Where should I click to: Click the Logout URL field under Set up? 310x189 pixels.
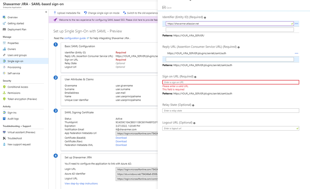[x=137, y=179]
